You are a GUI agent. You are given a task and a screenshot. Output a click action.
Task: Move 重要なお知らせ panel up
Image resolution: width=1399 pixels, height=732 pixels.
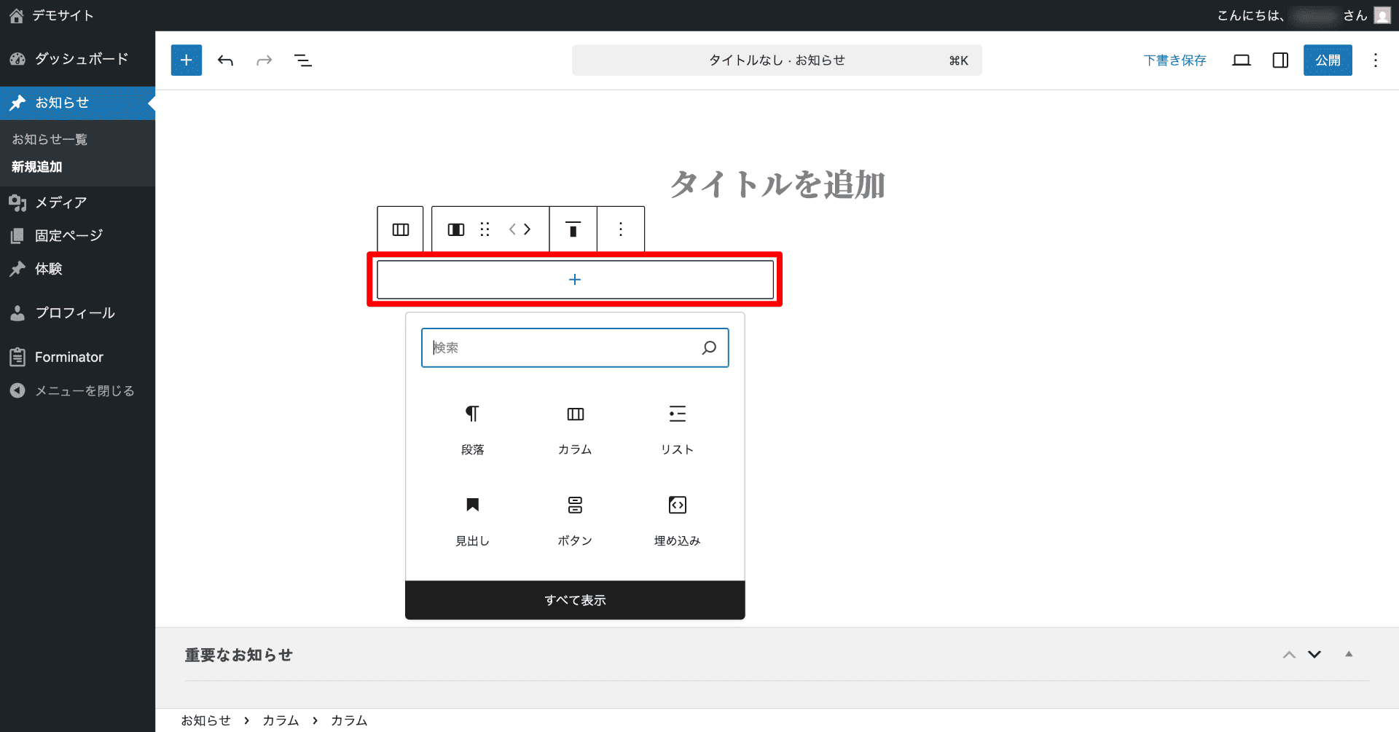1289,655
